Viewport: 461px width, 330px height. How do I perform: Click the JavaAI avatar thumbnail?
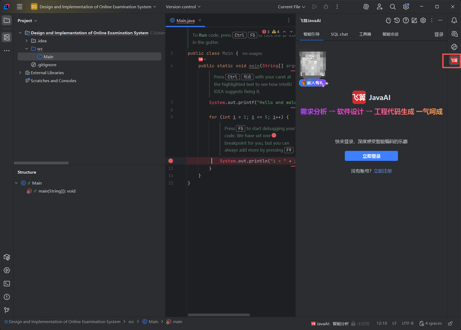coord(313,64)
